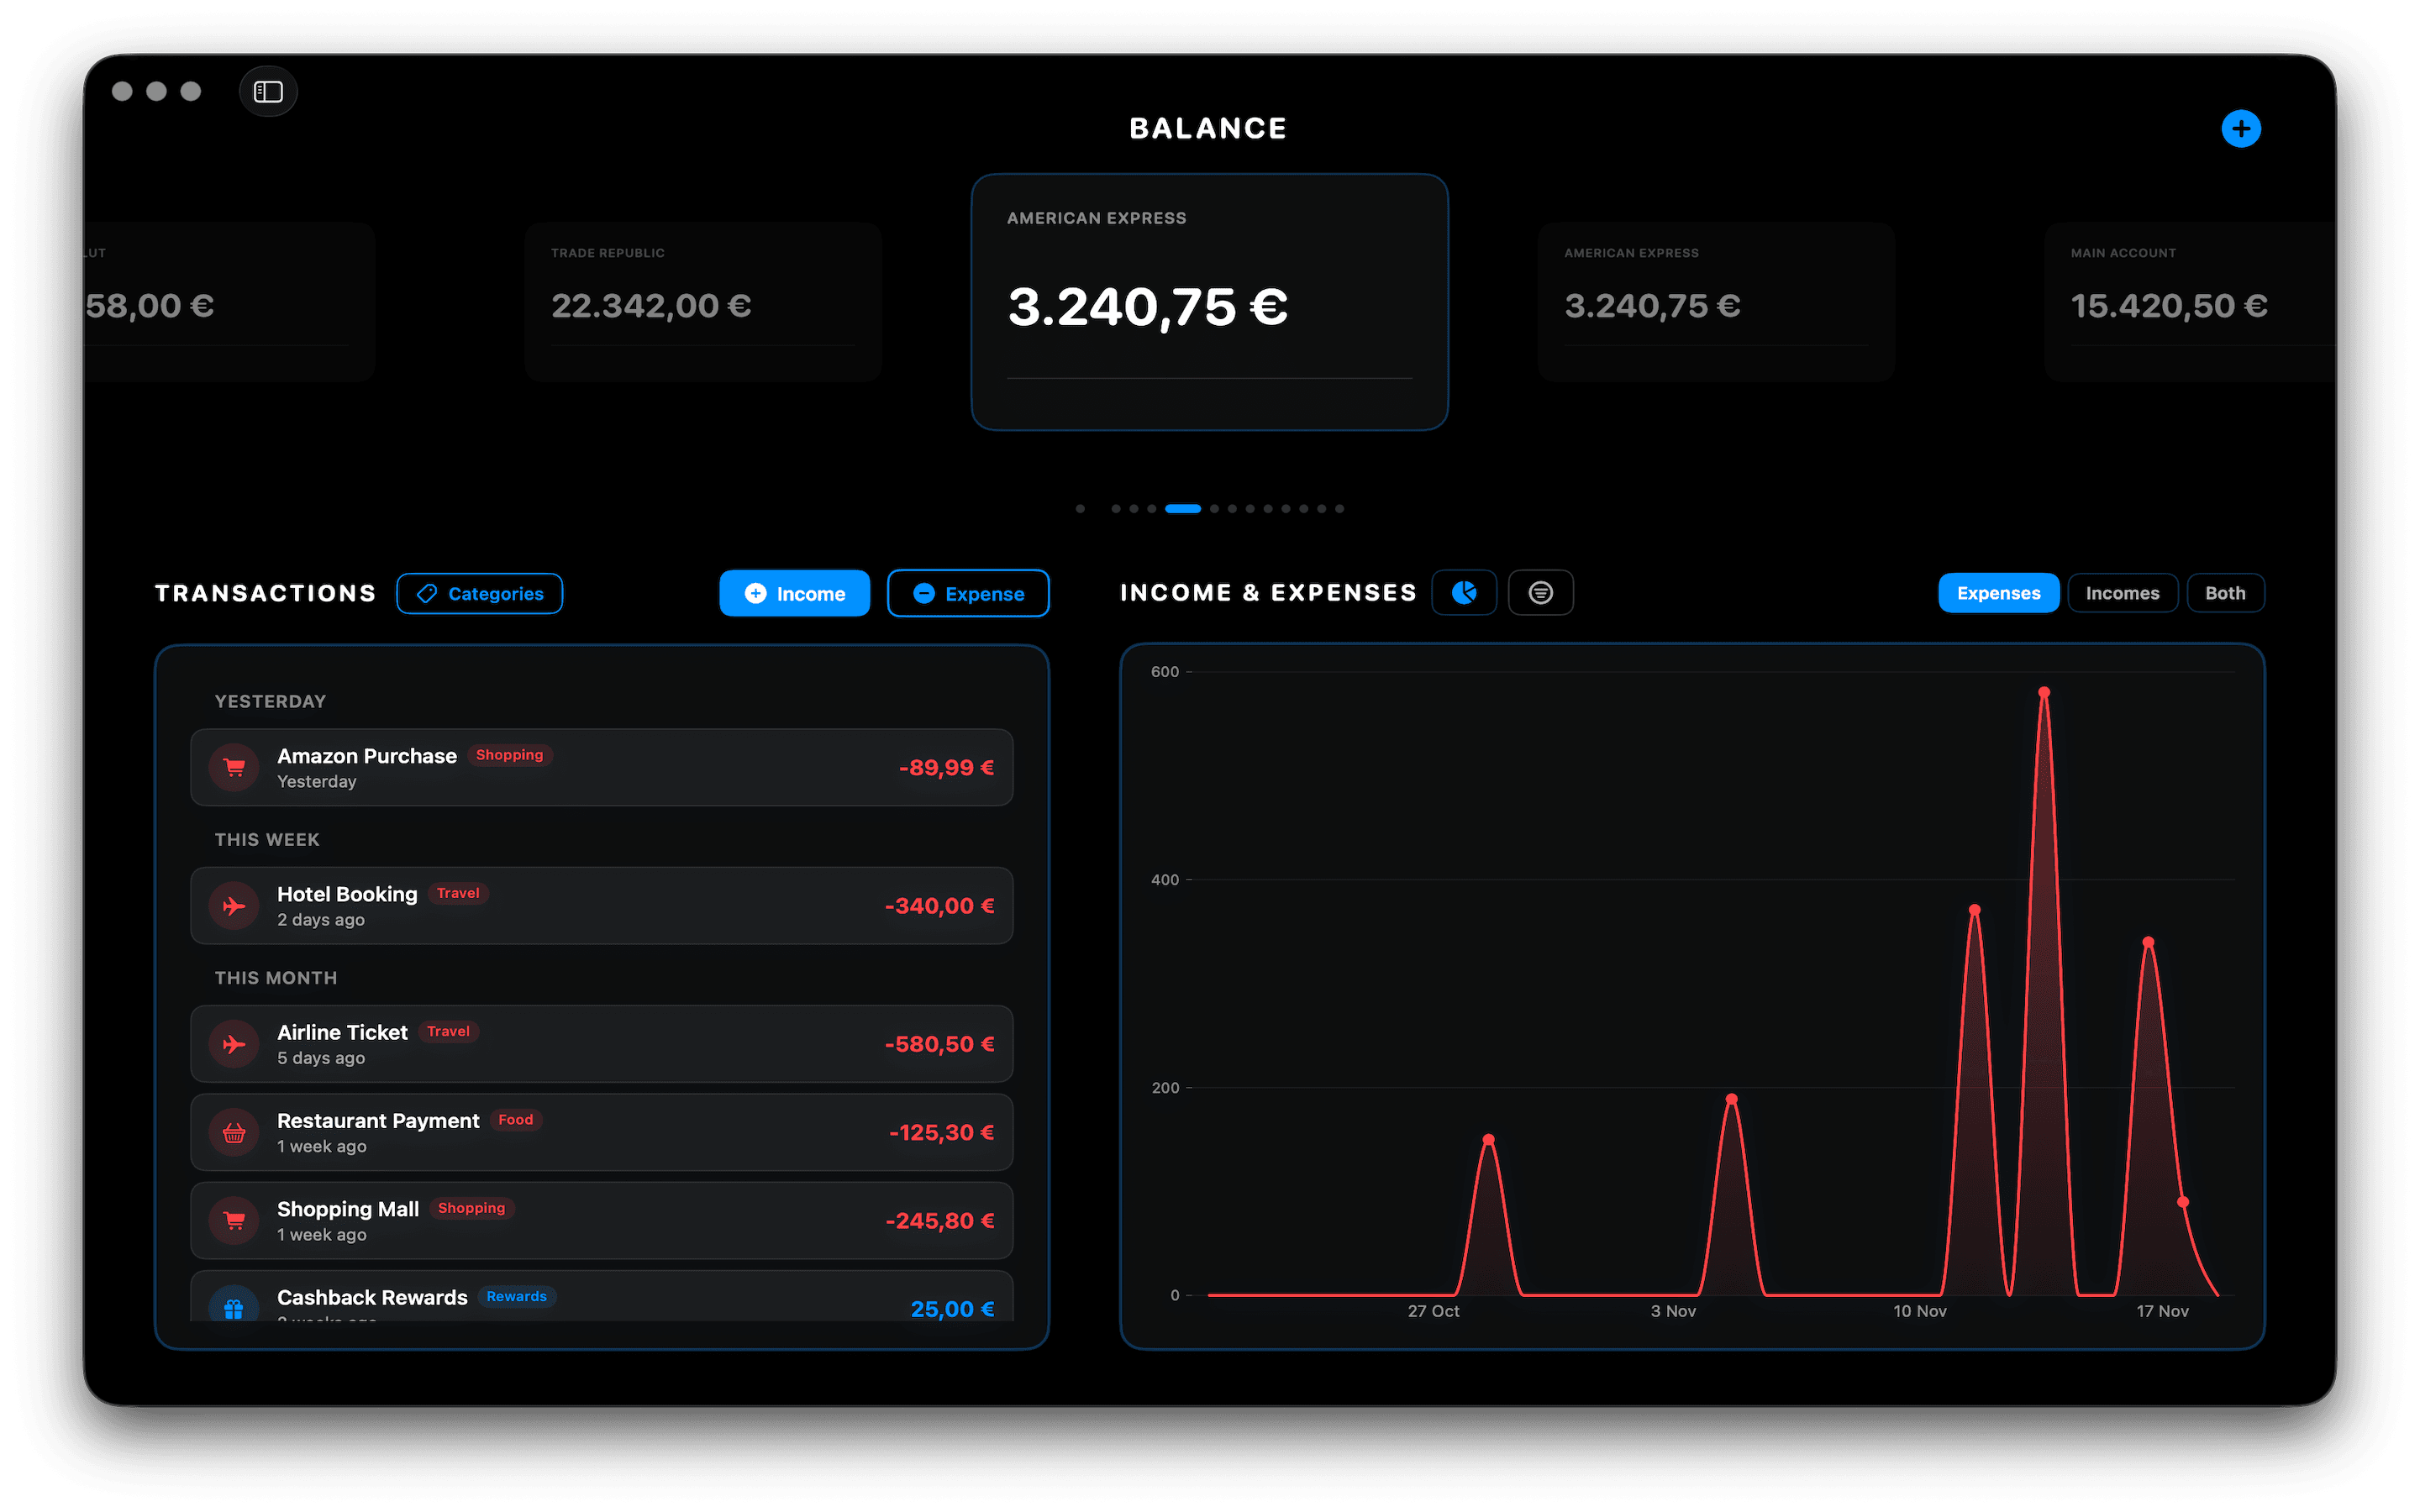
Task: Open the pie chart view icon
Action: (x=1464, y=593)
